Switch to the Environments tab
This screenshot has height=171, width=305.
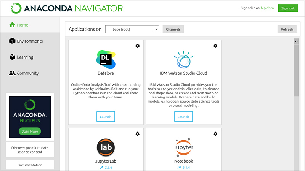(30, 41)
